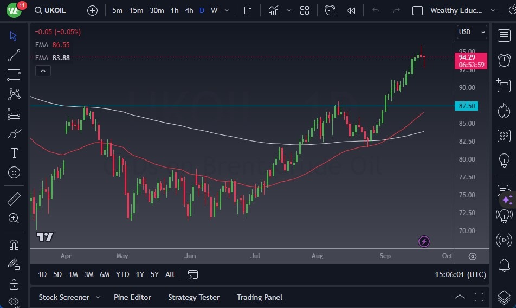Screen dimensions: 516x308
Task: Open the alerts alarm clock panel
Action: pyautogui.click(x=504, y=60)
